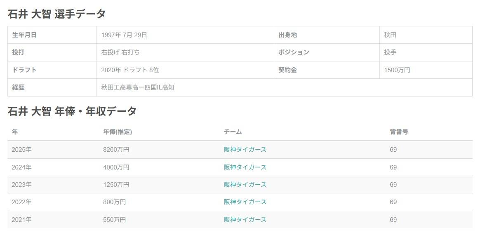The height and width of the screenshot is (240, 478).
Task: Click the 4000万円 salary cell
Action: pos(116,167)
